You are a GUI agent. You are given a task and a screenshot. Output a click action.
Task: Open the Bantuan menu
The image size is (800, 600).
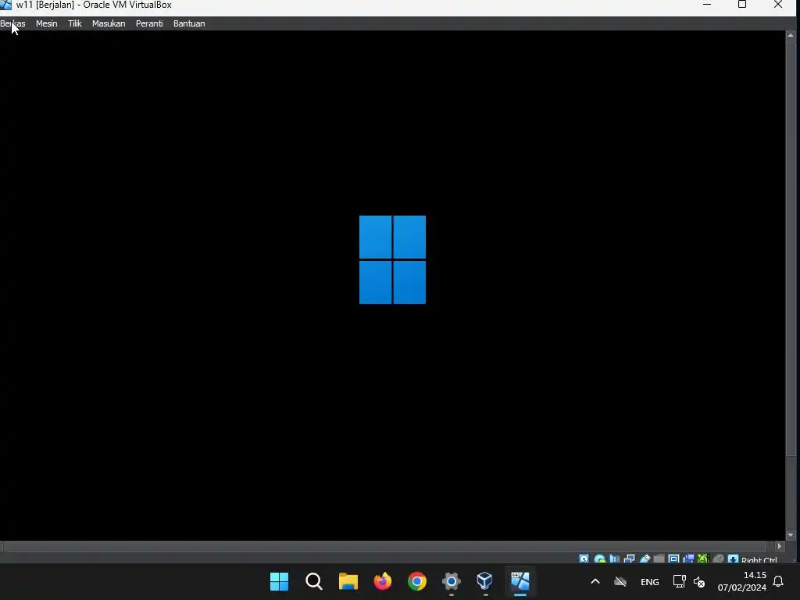189,23
